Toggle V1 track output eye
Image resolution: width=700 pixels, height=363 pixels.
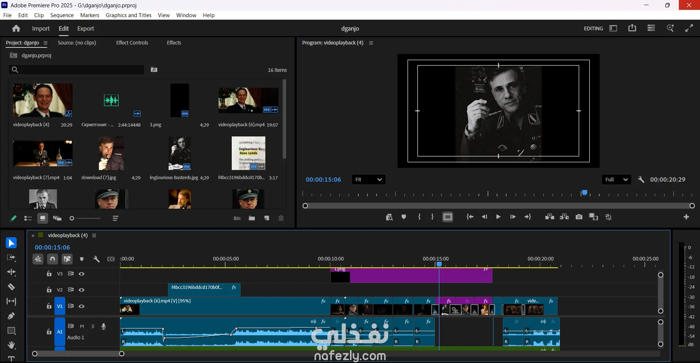click(82, 306)
